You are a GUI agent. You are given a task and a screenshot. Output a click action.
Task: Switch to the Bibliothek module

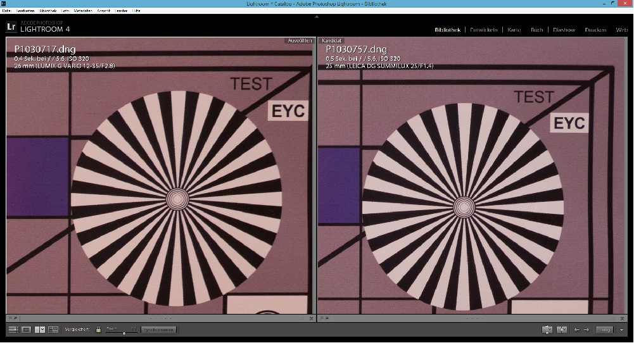448,30
